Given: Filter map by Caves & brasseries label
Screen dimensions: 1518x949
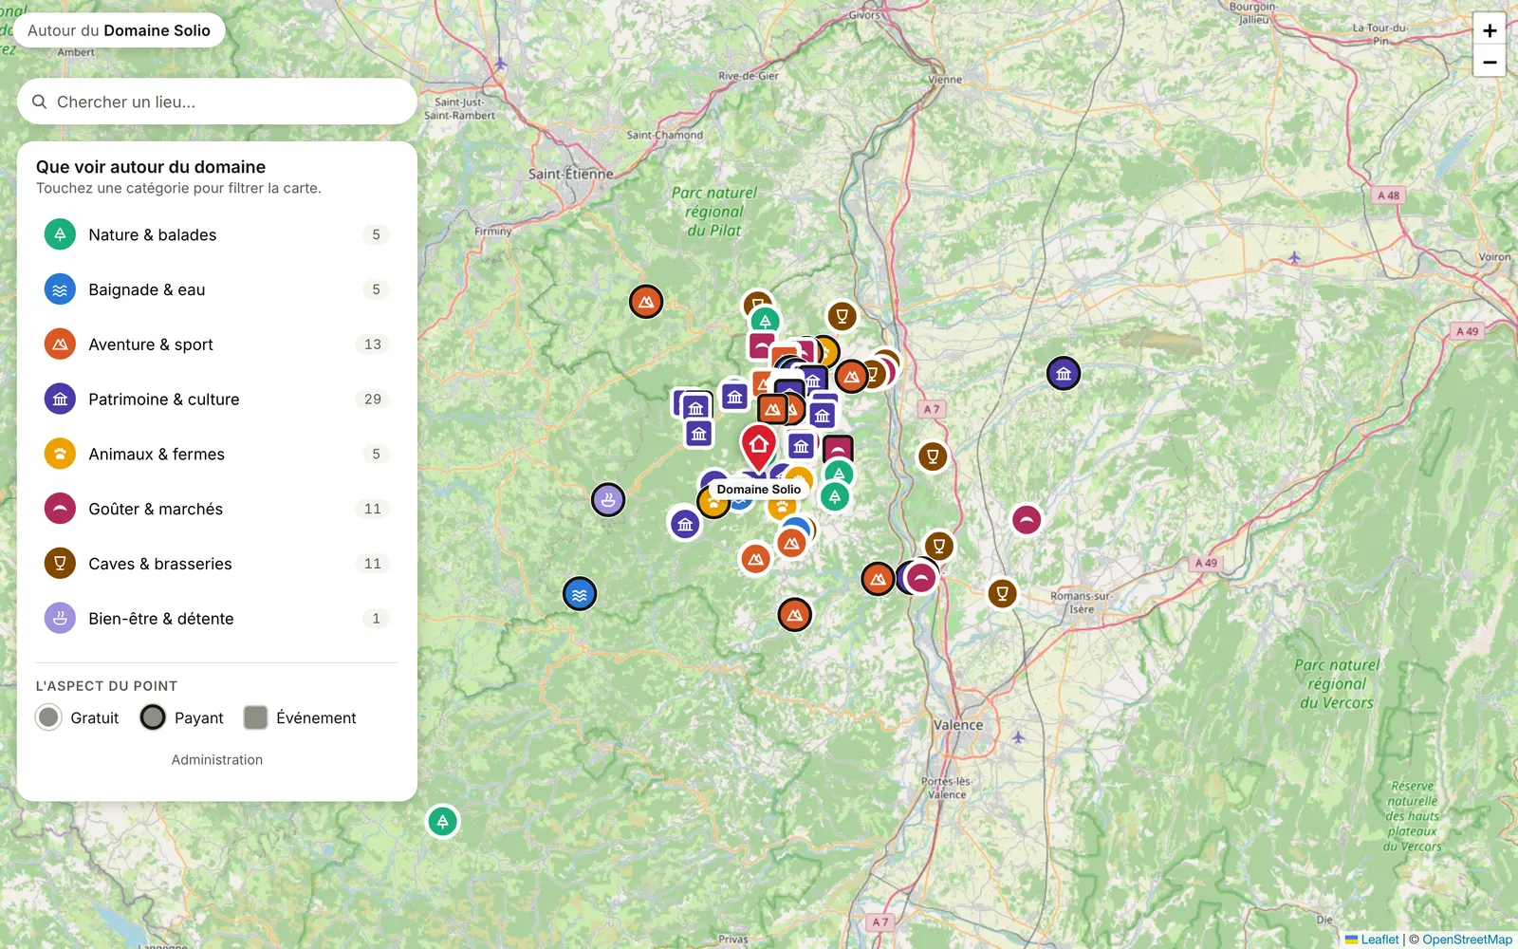Looking at the screenshot, I should pos(160,564).
